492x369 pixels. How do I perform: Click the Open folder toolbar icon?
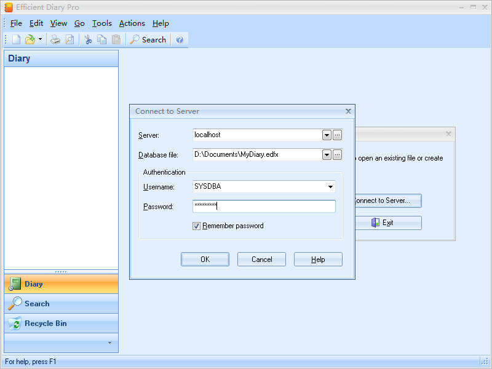point(30,39)
